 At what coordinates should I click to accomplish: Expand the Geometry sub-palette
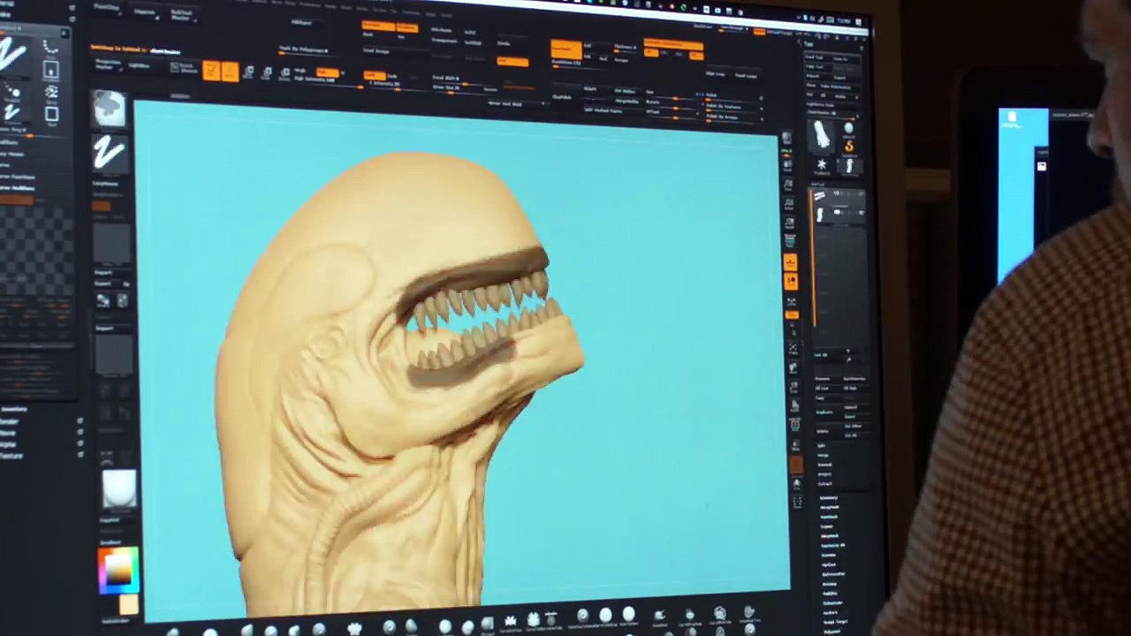click(828, 498)
